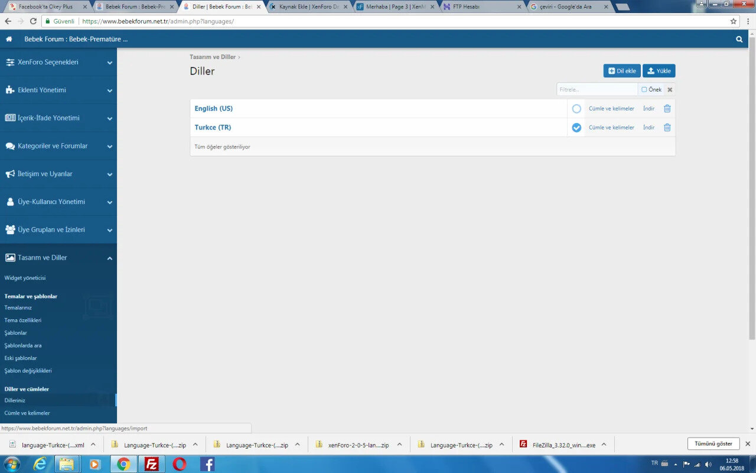Switch to the FTP Hesabı browser tab

coord(482,7)
